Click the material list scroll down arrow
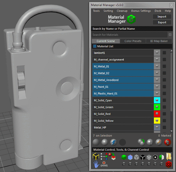 coord(171,131)
